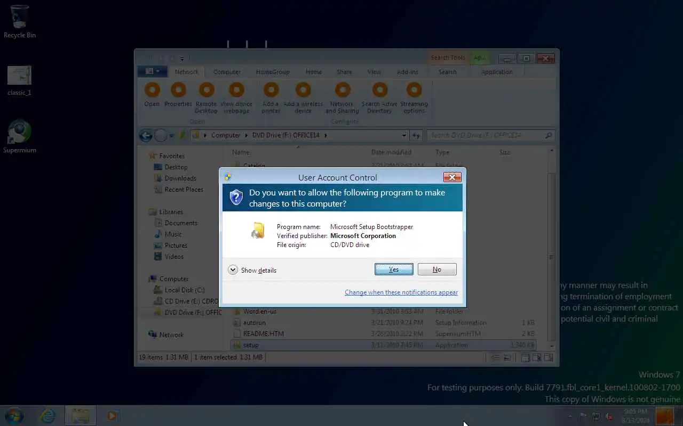683x426 pixels.
Task: Select the View ribbon tab
Action: click(x=374, y=72)
